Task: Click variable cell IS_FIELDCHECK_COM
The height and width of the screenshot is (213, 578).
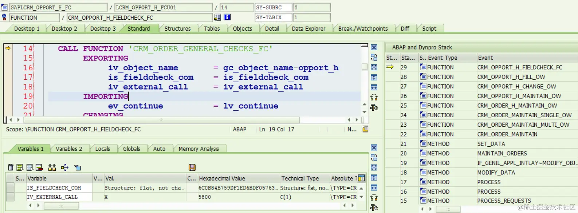Action: [59, 188]
